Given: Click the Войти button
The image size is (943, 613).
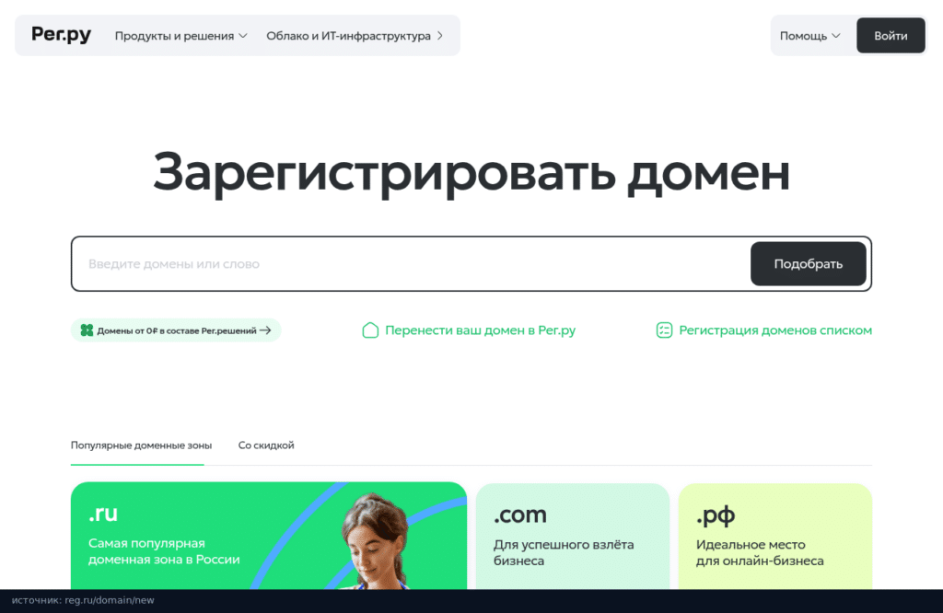Looking at the screenshot, I should [891, 36].
